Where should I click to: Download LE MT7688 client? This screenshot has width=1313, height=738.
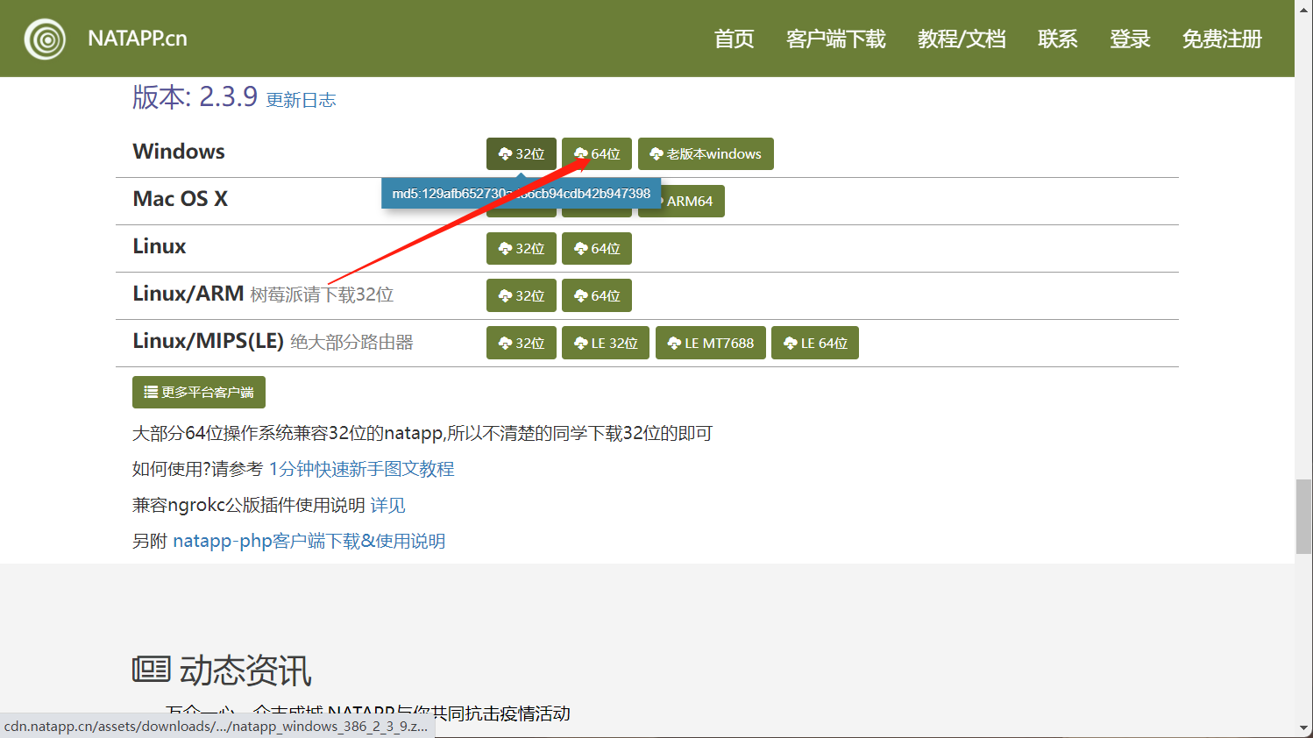711,343
